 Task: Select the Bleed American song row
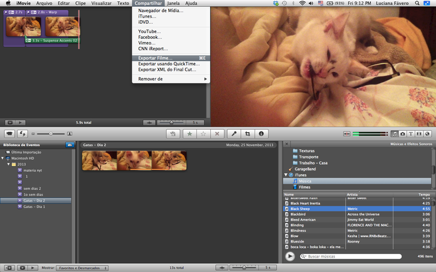click(x=357, y=220)
